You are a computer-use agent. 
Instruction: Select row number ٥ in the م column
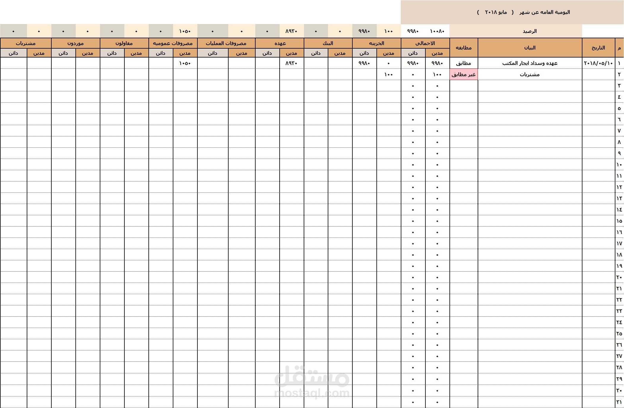[619, 108]
